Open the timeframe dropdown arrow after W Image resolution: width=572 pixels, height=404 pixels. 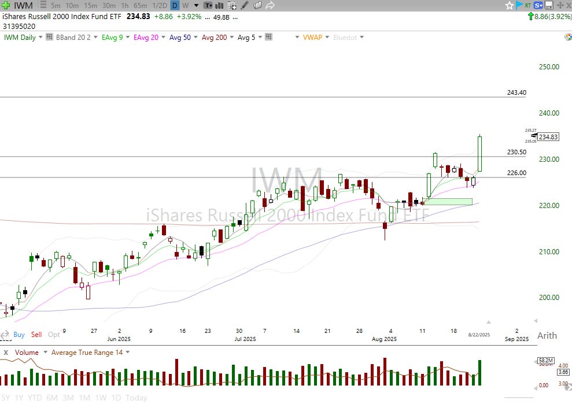(196, 5)
